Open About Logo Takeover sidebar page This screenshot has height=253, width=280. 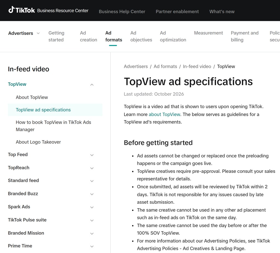click(38, 142)
